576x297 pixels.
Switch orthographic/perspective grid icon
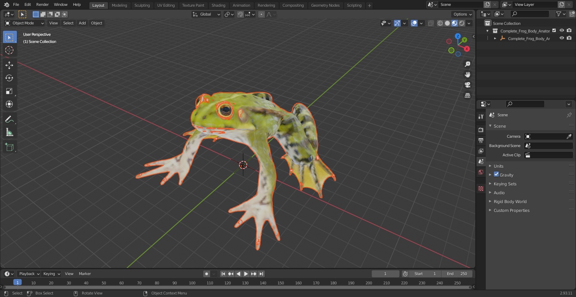(x=467, y=95)
